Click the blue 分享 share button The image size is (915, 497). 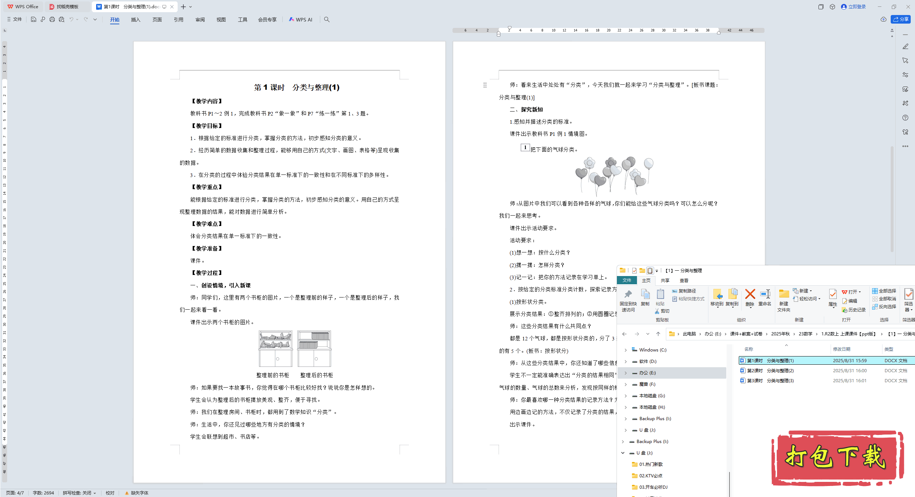coord(901,19)
